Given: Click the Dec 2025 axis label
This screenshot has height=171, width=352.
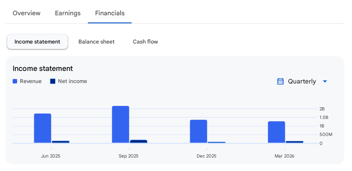Looking at the screenshot, I should point(206,156).
